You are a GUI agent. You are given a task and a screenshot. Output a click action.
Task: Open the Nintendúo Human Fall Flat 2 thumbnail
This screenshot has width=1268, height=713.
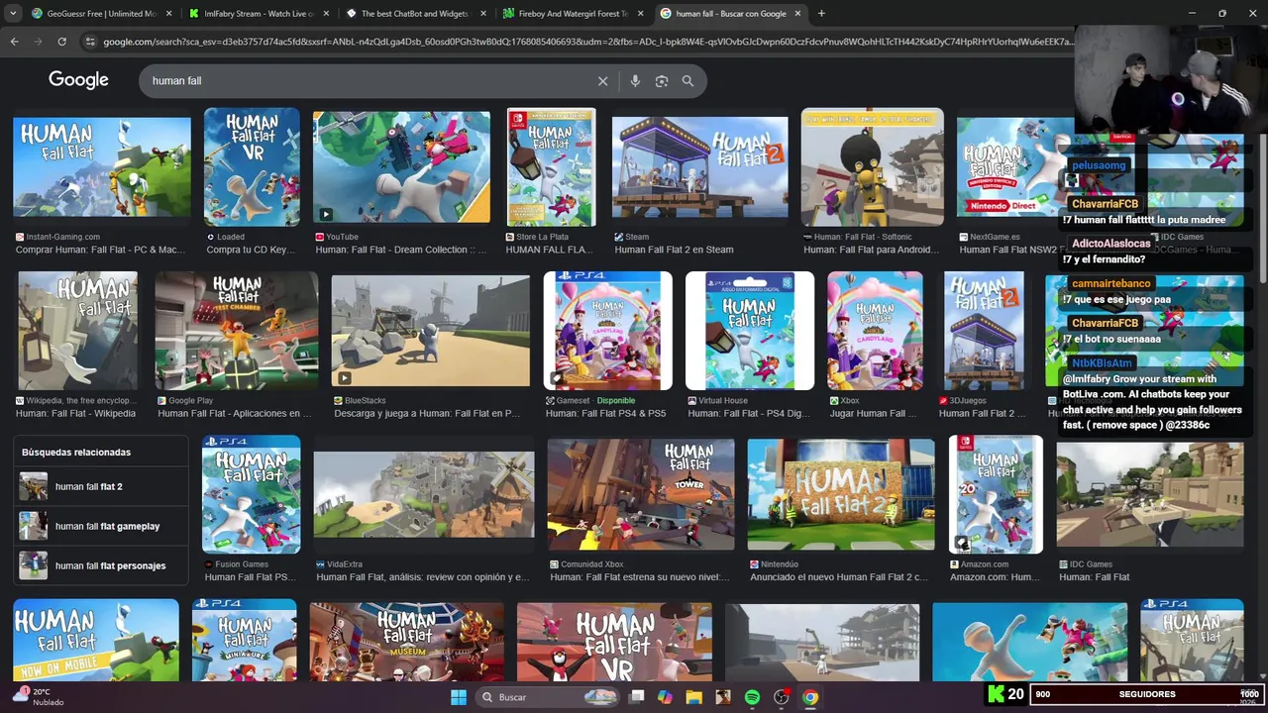tap(841, 494)
